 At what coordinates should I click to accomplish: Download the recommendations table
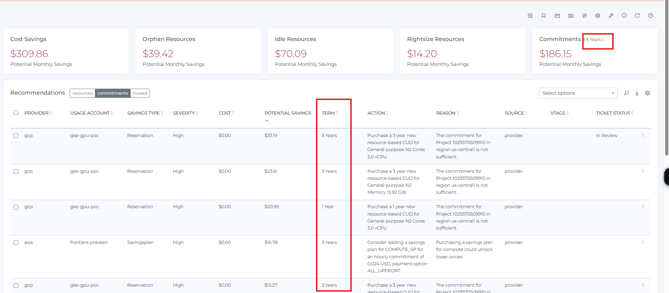(x=637, y=93)
